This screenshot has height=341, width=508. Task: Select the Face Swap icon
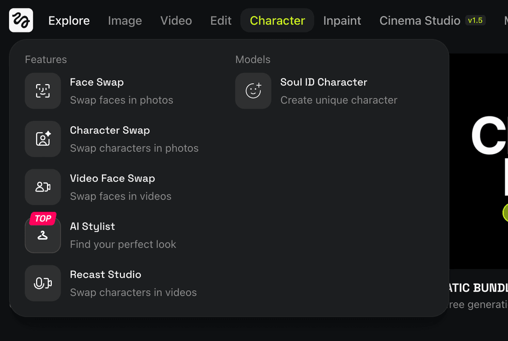(x=43, y=91)
